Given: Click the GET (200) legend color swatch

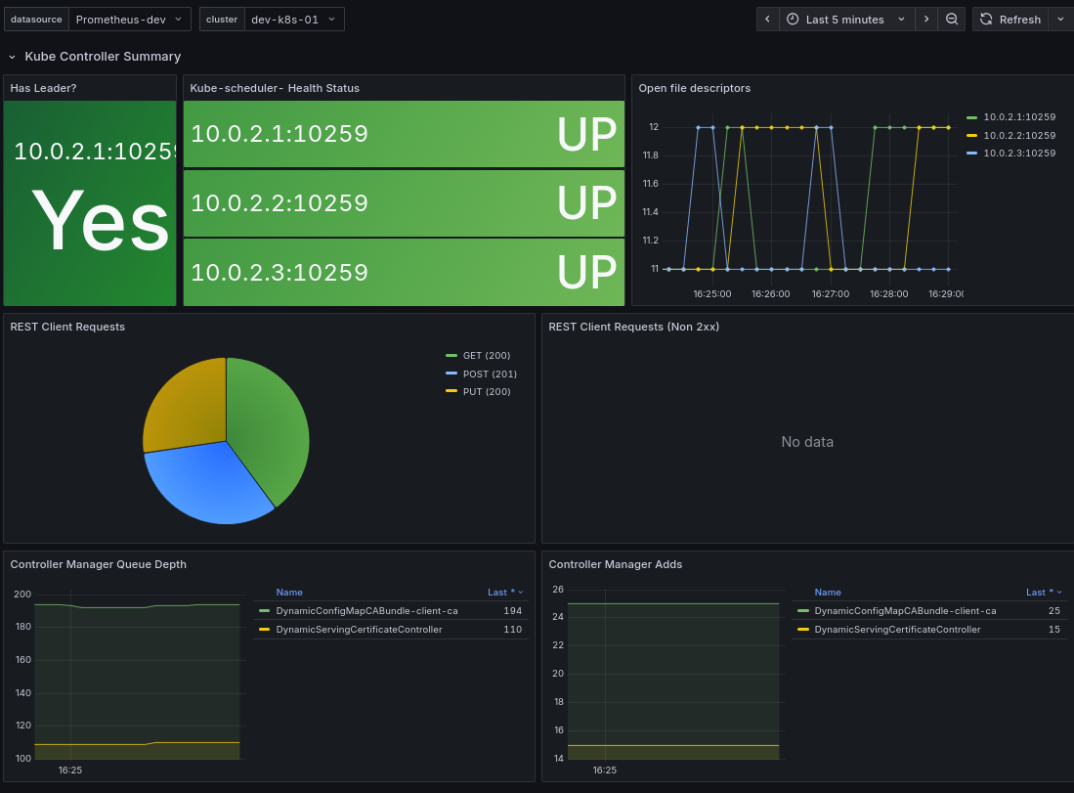Looking at the screenshot, I should pos(451,356).
